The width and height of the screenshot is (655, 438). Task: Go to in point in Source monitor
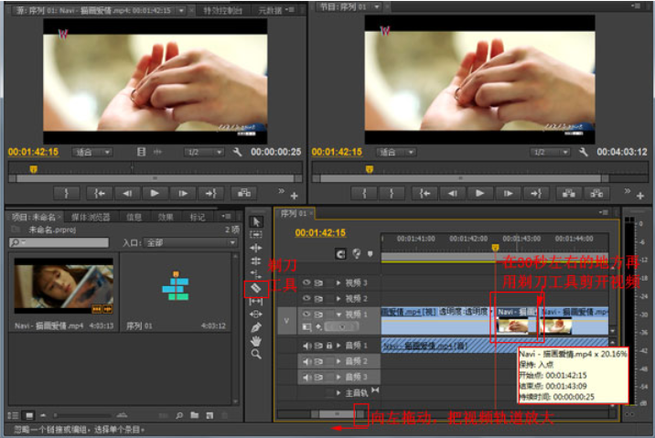[x=100, y=193]
